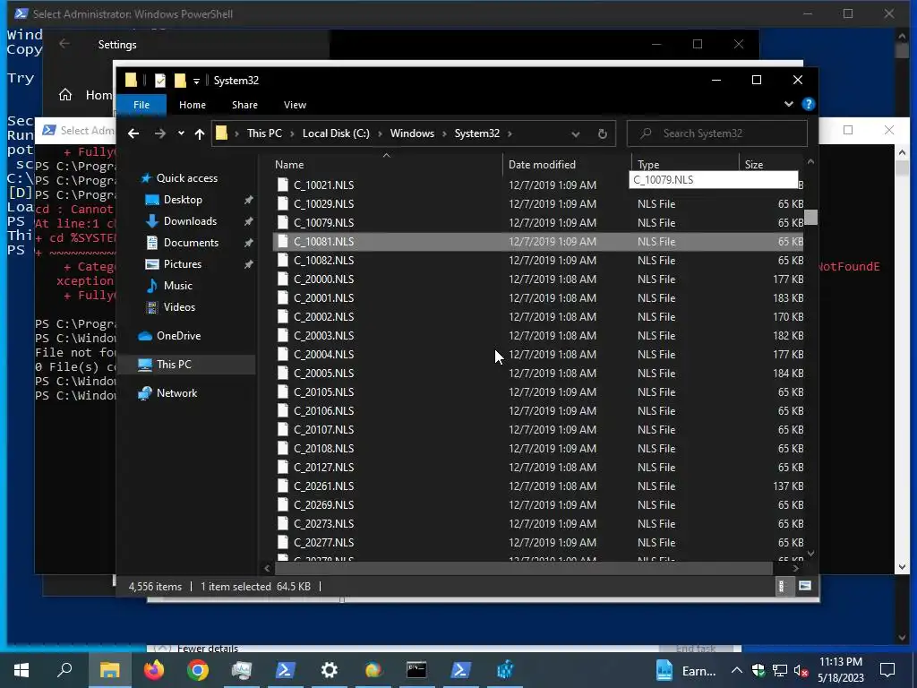
Task: Click System32 breadcrumb segment
Action: click(x=476, y=133)
